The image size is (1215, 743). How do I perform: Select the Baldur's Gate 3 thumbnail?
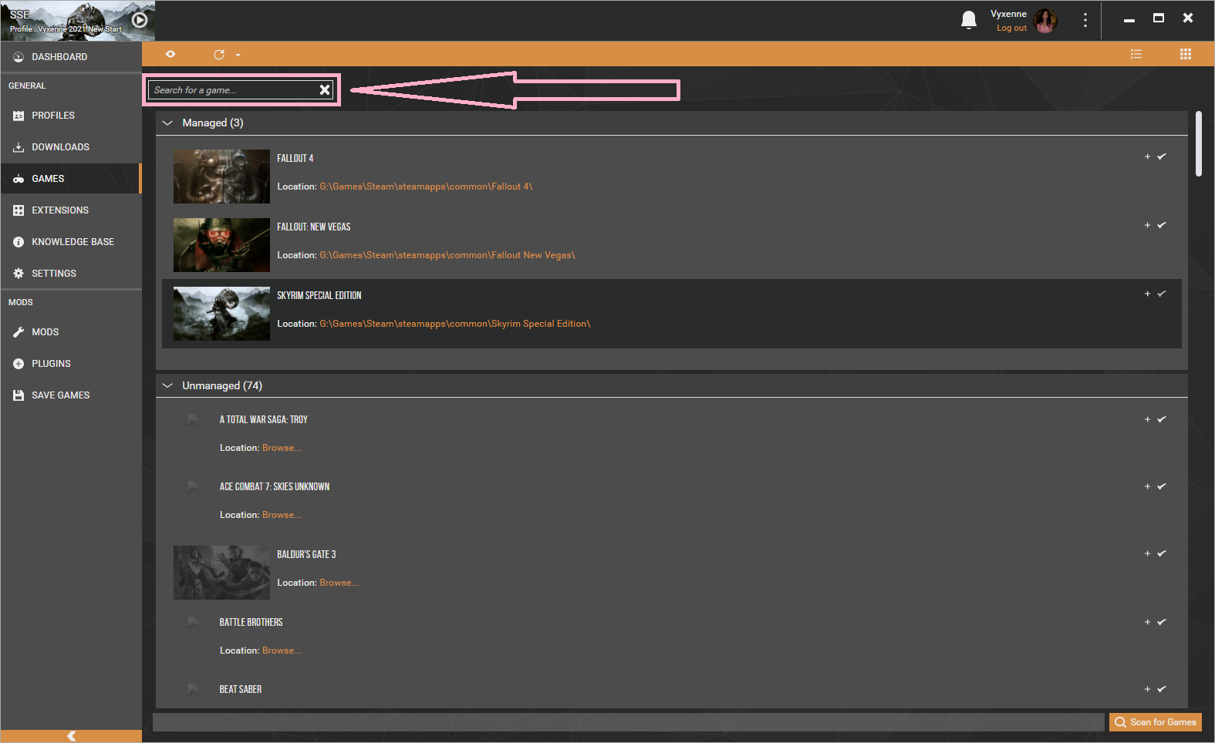pyautogui.click(x=221, y=573)
